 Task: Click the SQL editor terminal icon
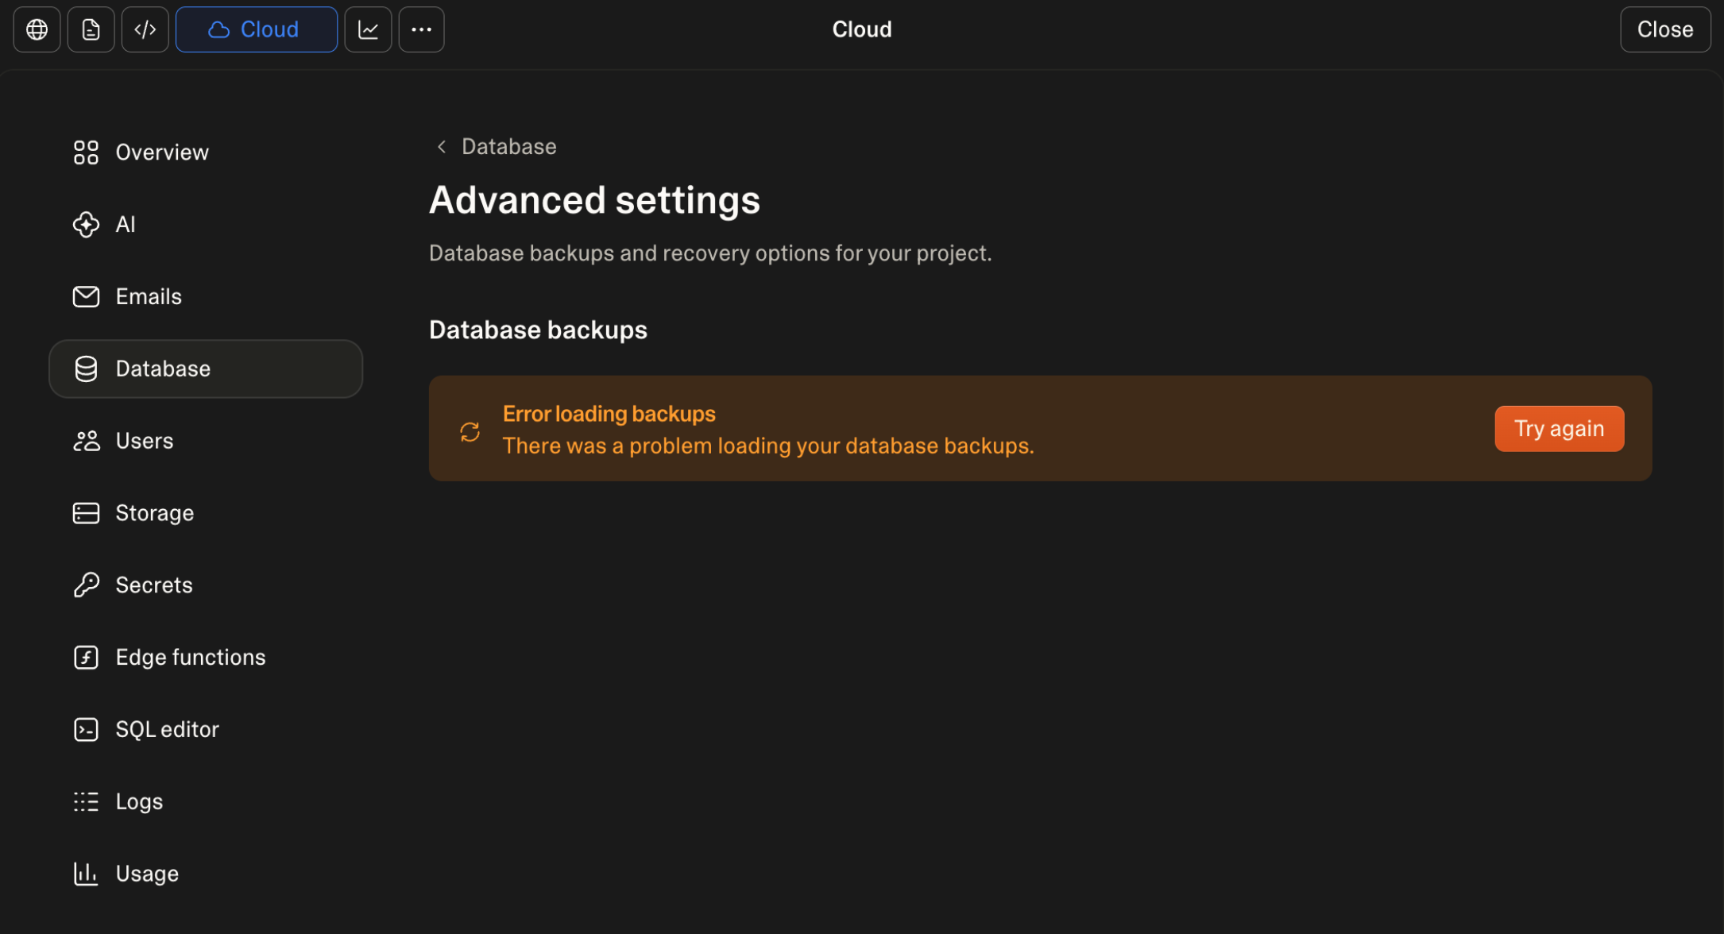click(86, 730)
